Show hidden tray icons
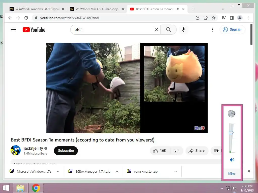This screenshot has height=193, width=258. (x=222, y=188)
